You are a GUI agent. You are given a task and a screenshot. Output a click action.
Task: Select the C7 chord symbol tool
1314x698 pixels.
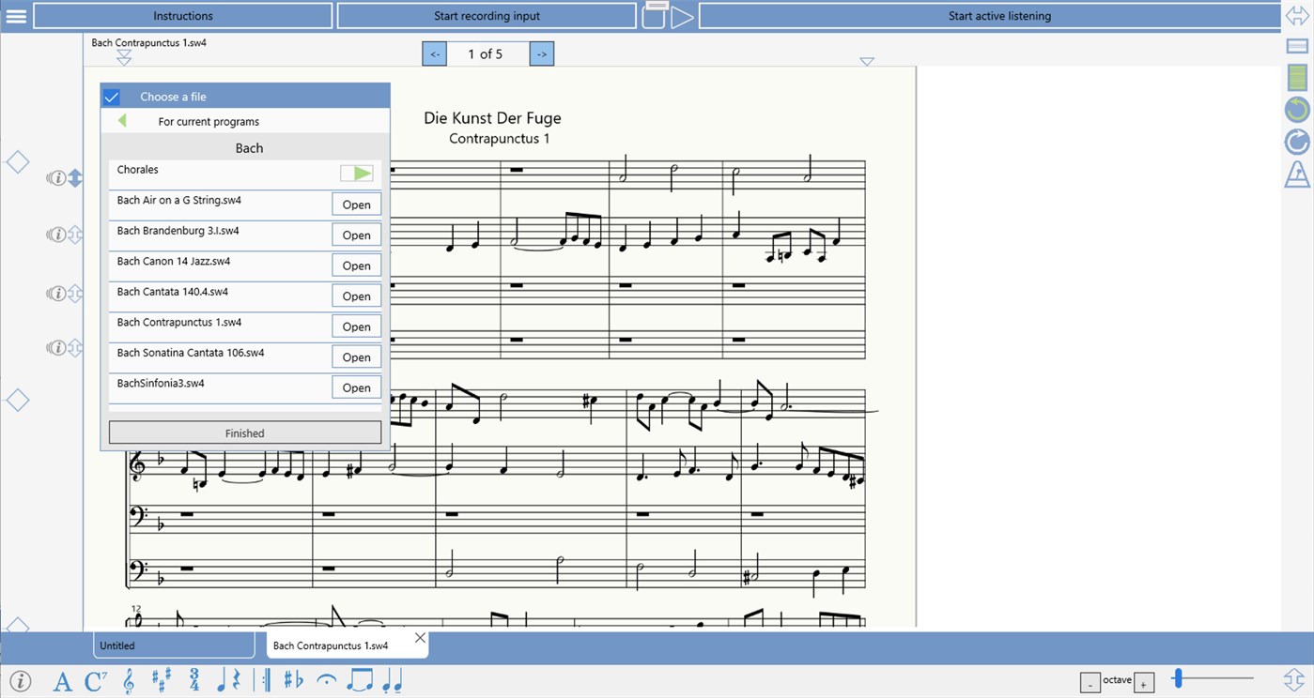click(x=94, y=682)
